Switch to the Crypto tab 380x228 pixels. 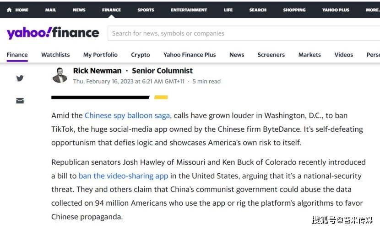(140, 55)
